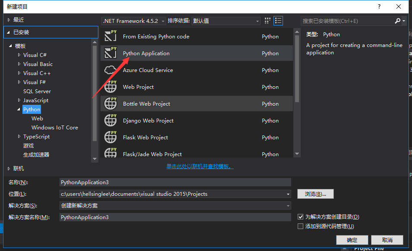This screenshot has width=412, height=251.
Task: Expand the Visual C++ tree node
Action: coord(19,73)
